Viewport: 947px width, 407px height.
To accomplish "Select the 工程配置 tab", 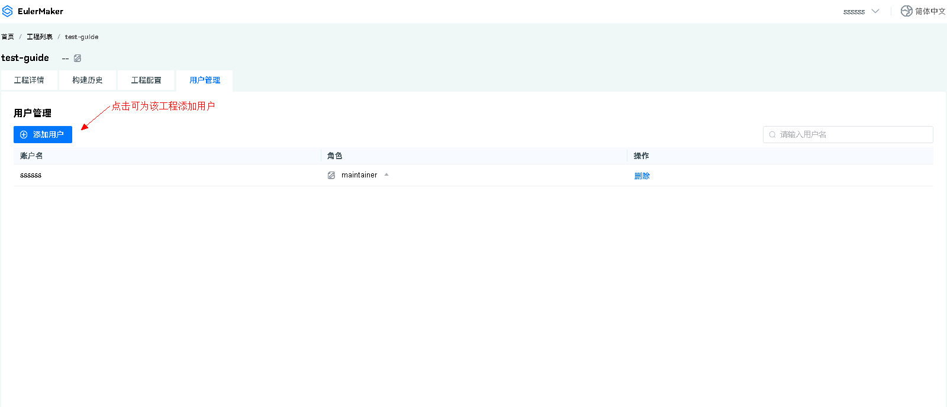I will [x=146, y=80].
